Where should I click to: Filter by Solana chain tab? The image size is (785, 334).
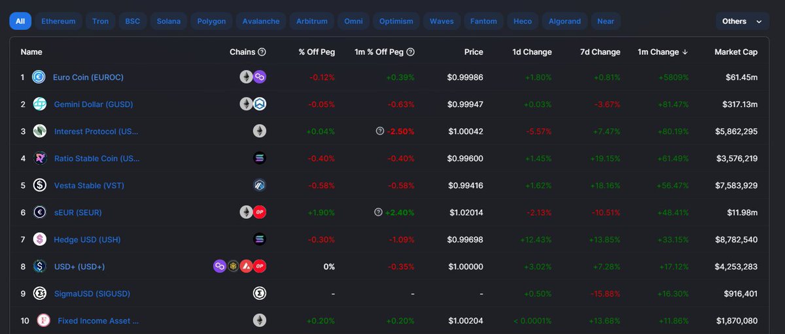point(169,22)
